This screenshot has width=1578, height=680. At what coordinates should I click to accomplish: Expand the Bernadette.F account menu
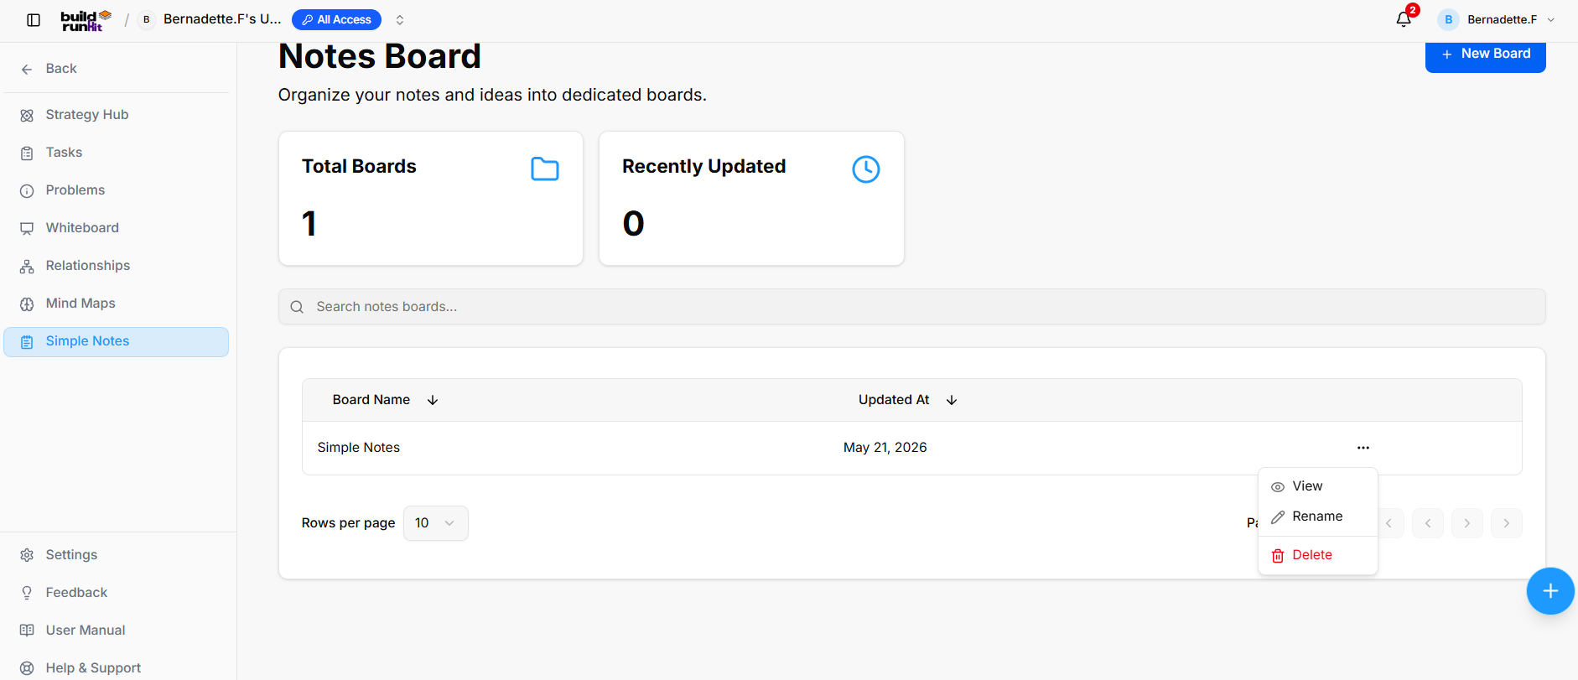[1551, 20]
